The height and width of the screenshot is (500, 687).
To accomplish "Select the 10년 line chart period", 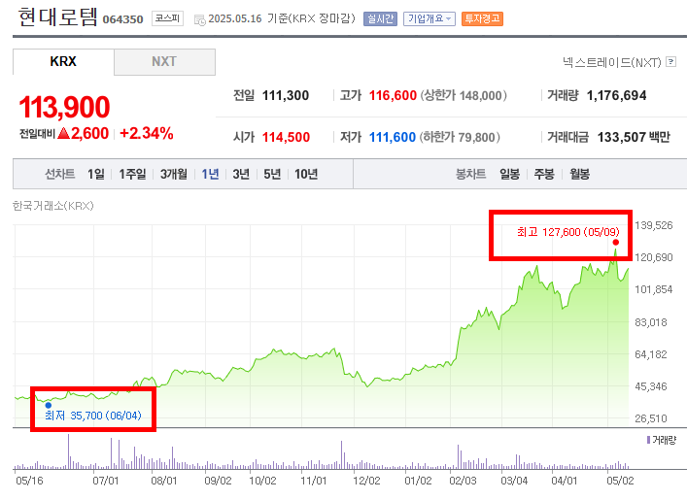I will (306, 174).
